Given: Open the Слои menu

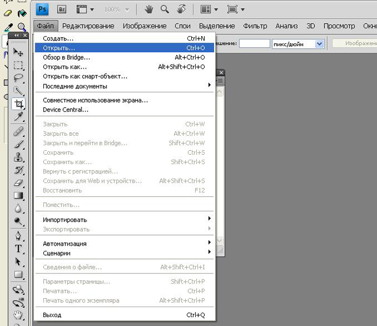Looking at the screenshot, I should pos(182,26).
